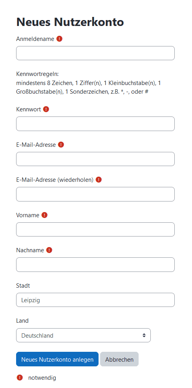This screenshot has height=388, width=192.
Task: Select the Vorname text box
Action: tap(95, 229)
